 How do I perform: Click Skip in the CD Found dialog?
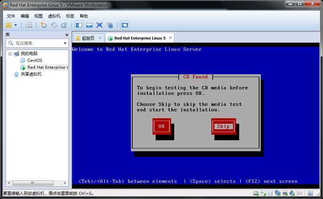tap(224, 126)
